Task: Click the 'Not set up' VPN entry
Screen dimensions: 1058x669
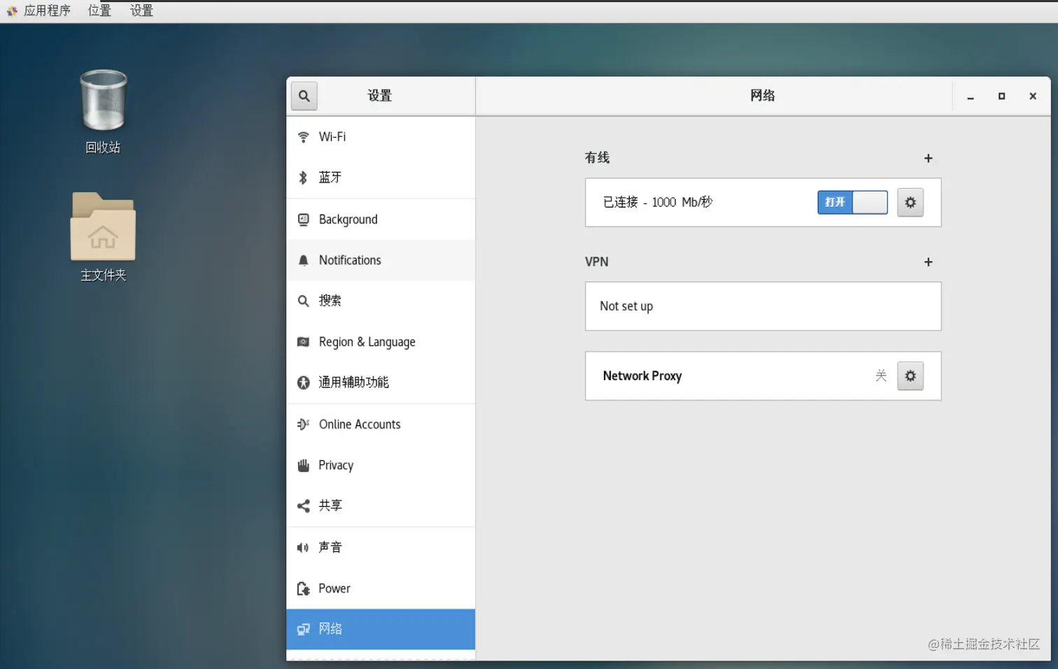Action: [763, 306]
